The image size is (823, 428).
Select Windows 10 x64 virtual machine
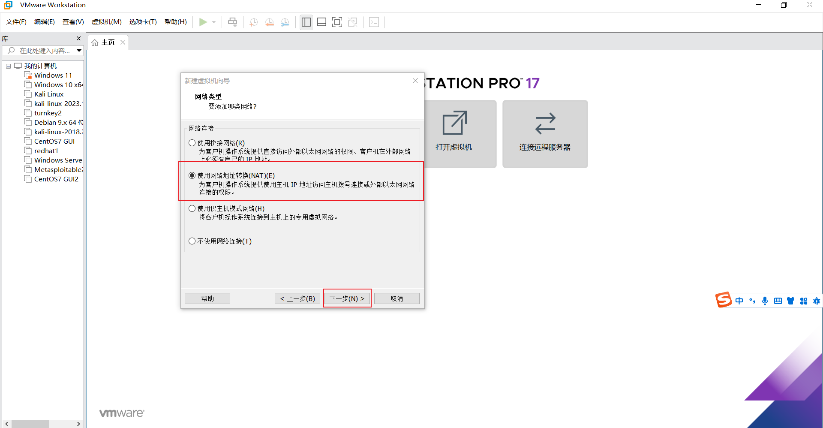[x=58, y=85]
